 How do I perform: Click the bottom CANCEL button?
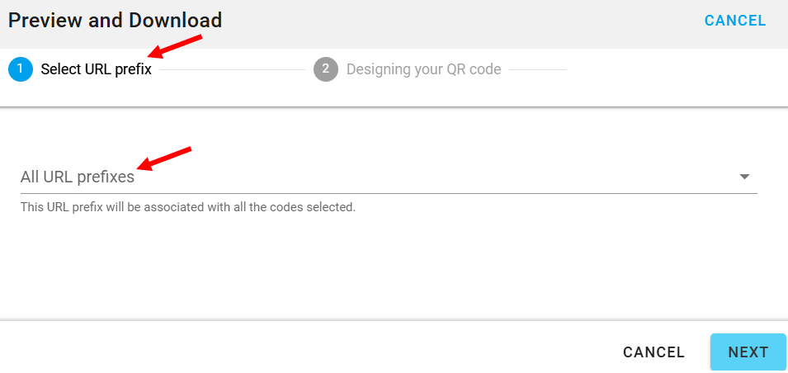coord(654,352)
